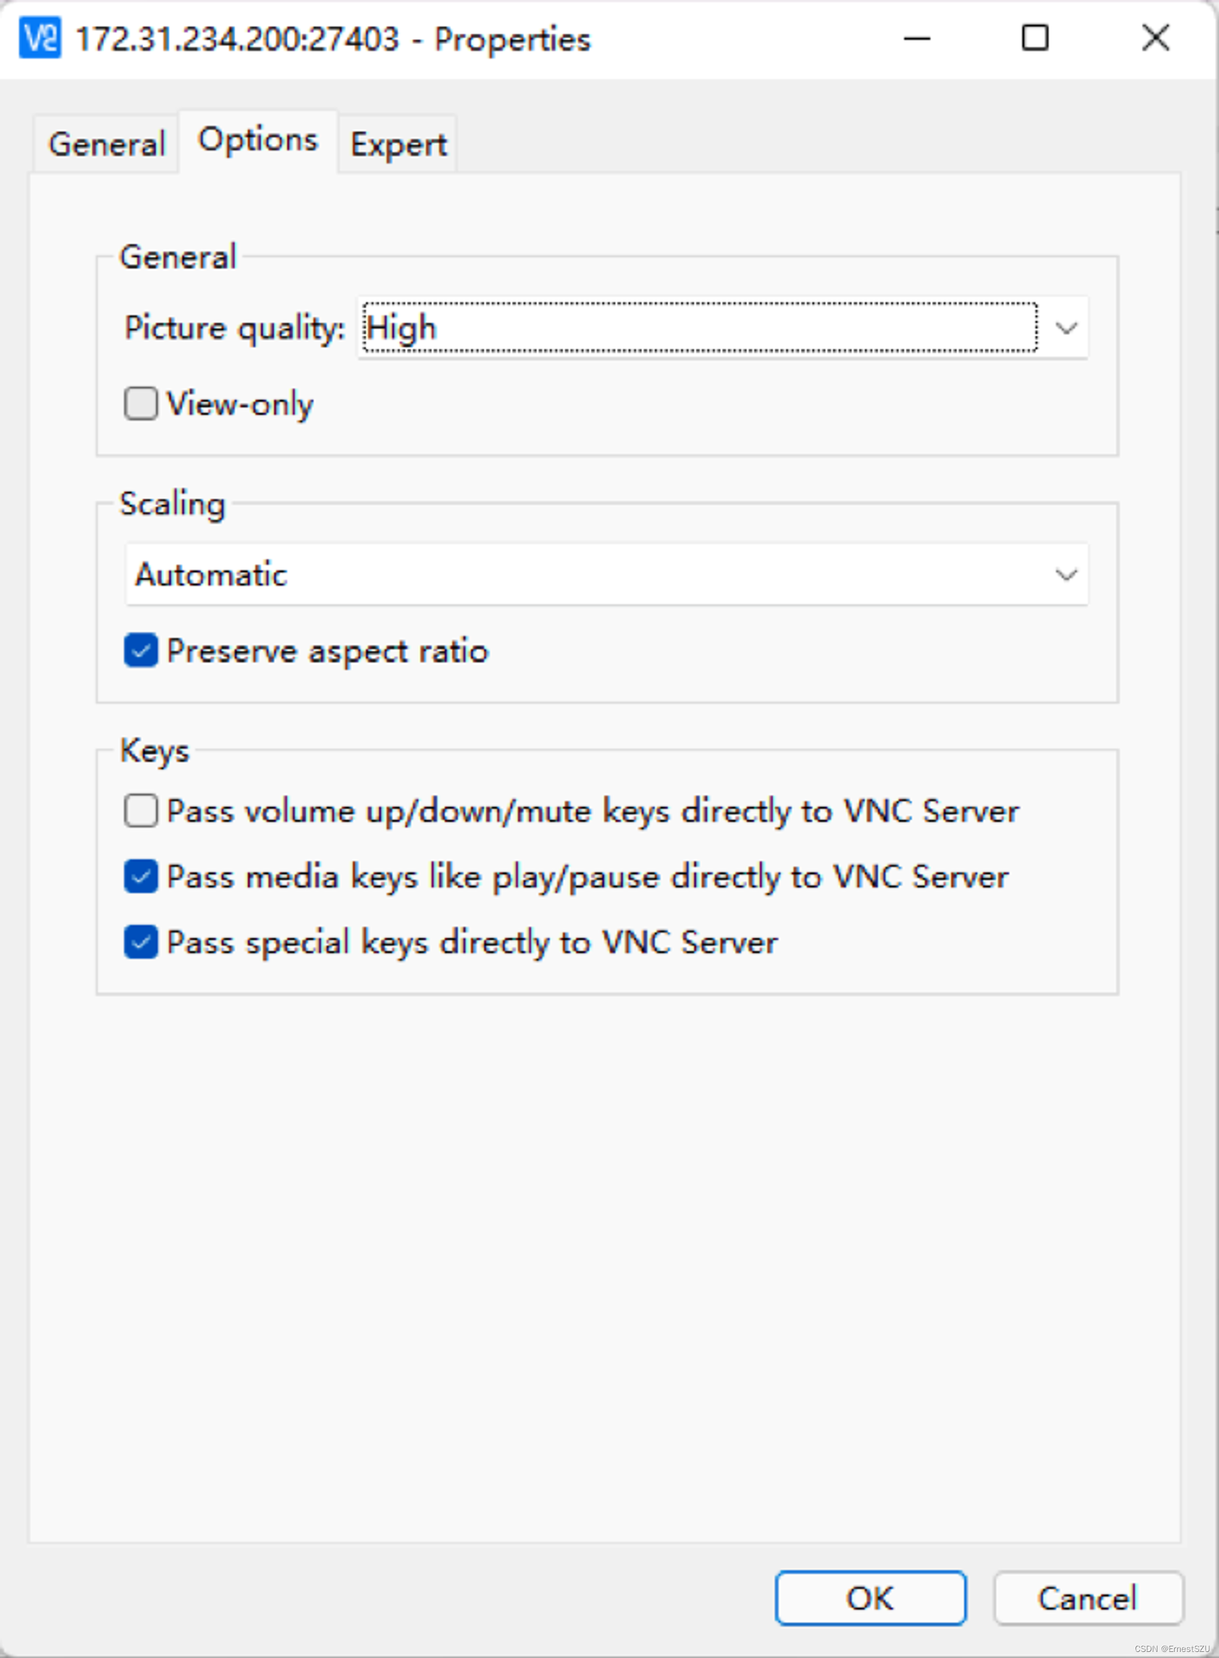The image size is (1219, 1658).
Task: Uncheck Preserve aspect ratio
Action: coord(140,651)
